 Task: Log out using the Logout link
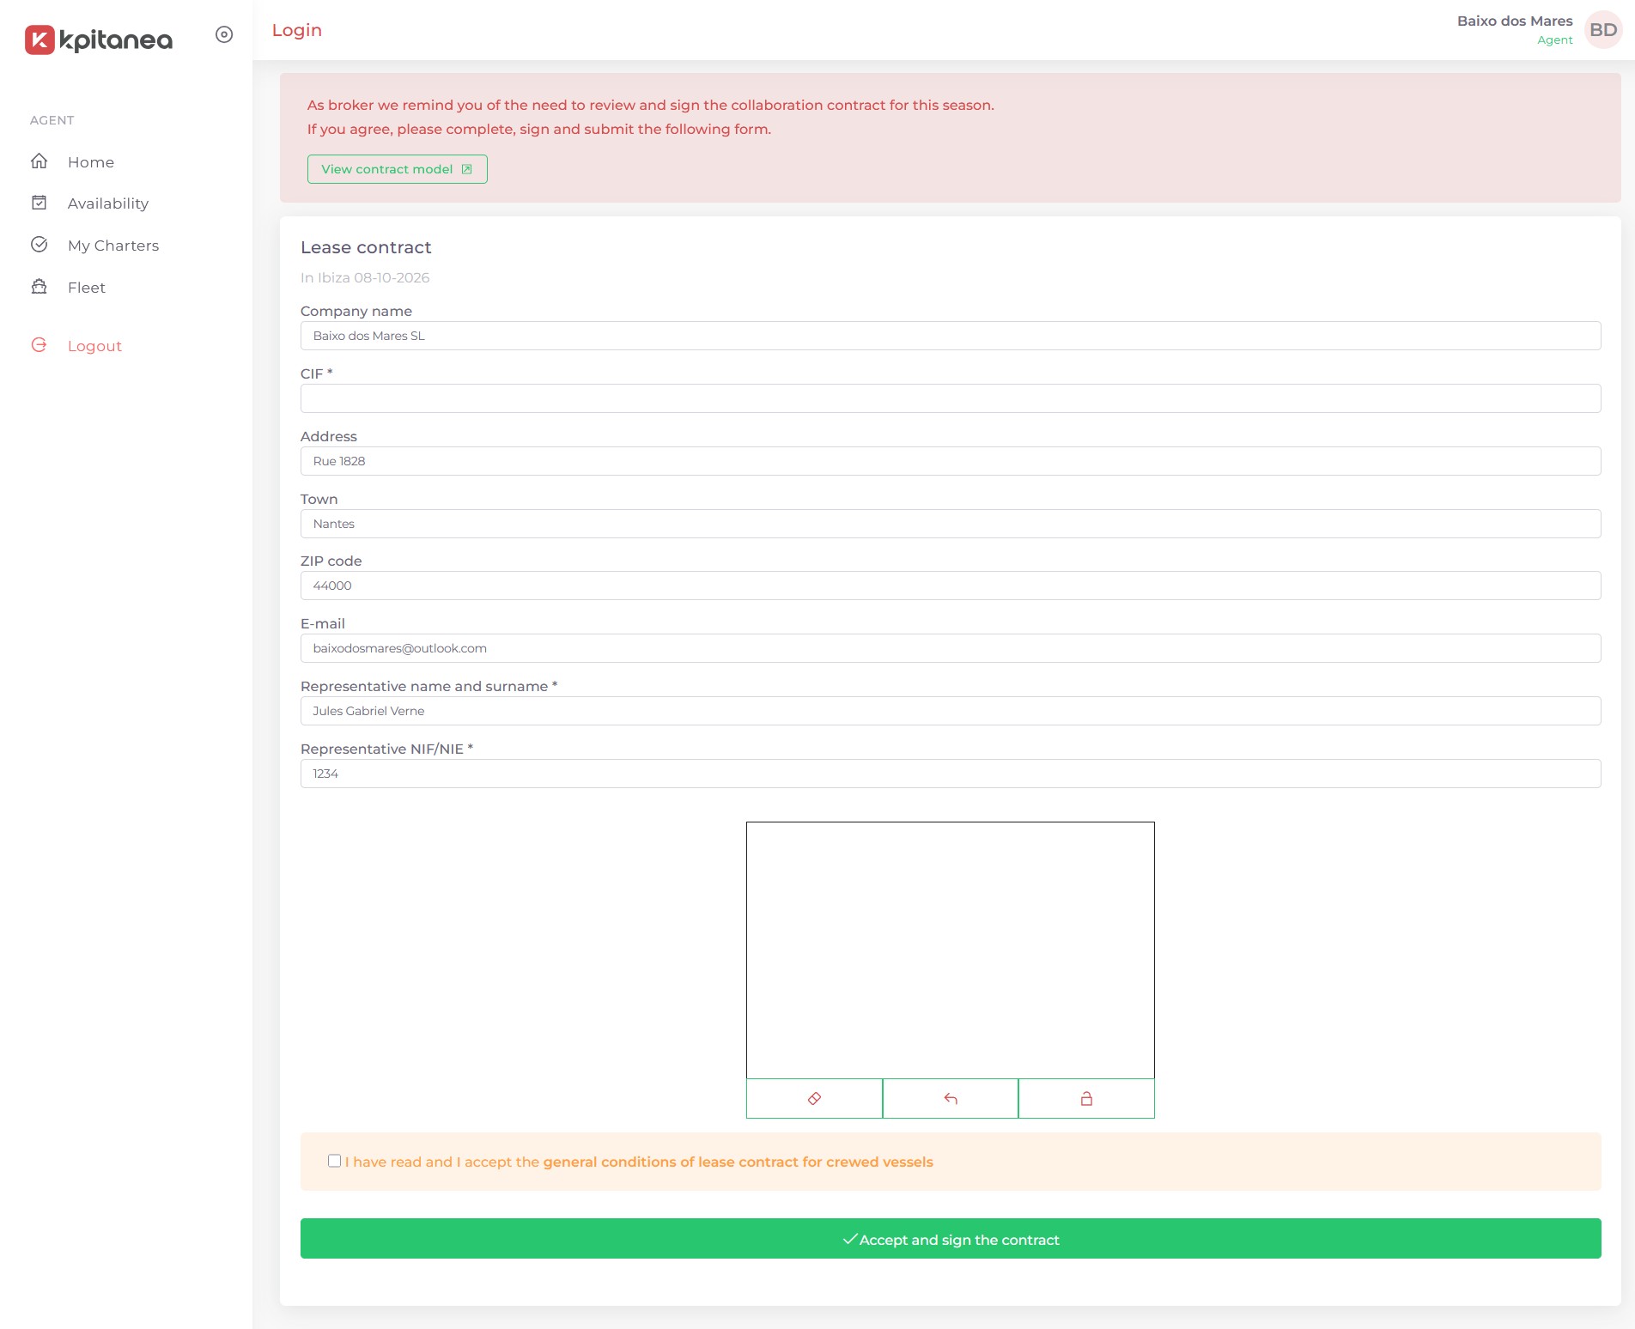point(94,346)
